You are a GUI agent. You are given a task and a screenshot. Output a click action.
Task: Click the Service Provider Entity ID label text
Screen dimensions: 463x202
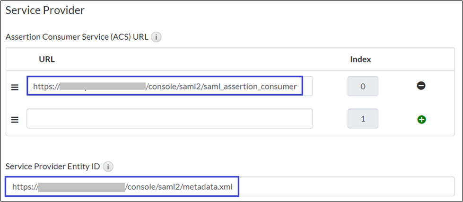click(x=53, y=167)
